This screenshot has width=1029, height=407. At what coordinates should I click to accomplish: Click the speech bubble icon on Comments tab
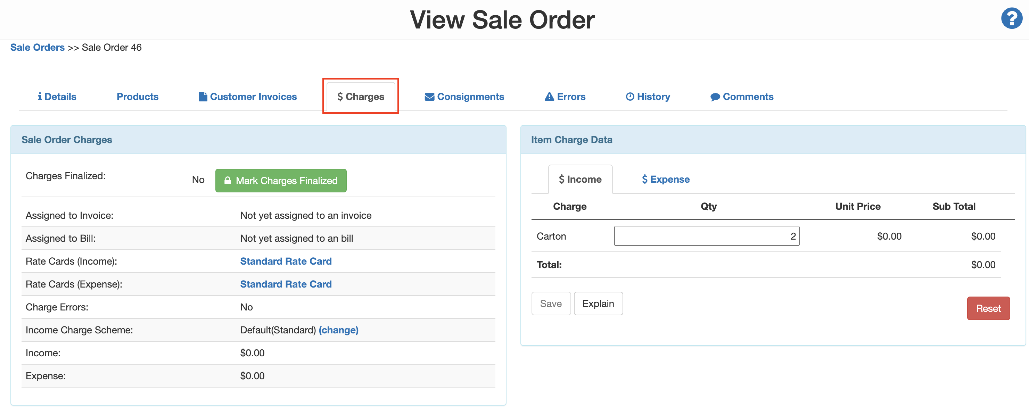tap(715, 96)
